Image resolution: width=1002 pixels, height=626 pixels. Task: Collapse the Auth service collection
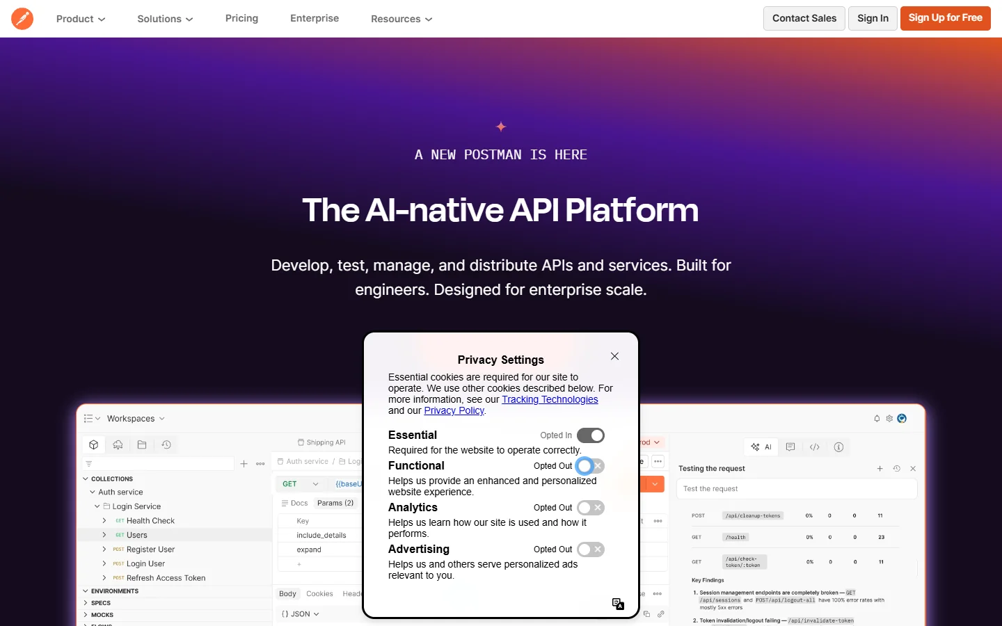tap(93, 492)
